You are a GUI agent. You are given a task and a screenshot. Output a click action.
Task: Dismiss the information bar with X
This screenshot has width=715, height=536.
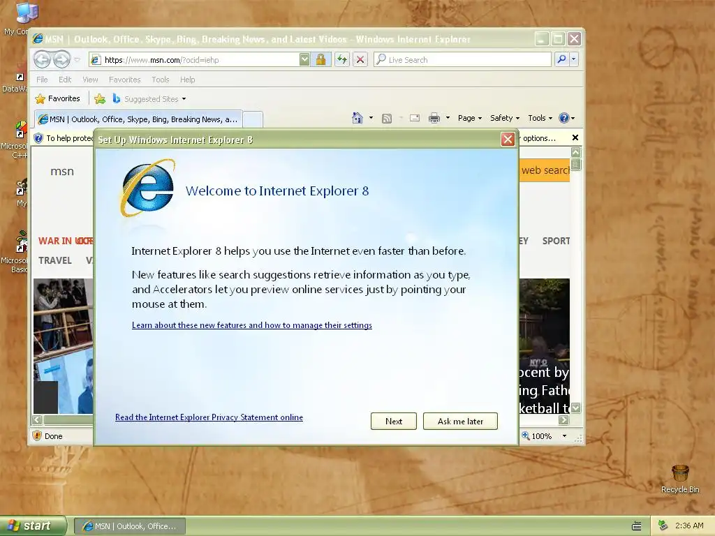(x=575, y=137)
